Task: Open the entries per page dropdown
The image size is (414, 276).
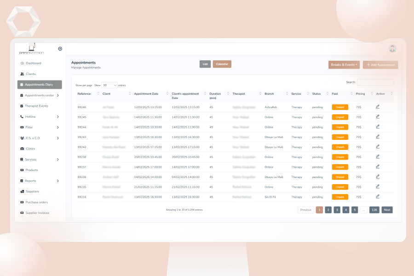Action: pos(109,85)
